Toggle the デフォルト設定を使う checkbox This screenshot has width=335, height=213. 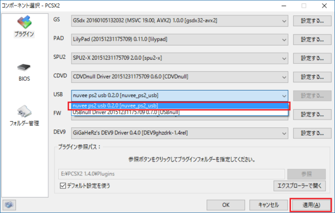click(x=63, y=186)
